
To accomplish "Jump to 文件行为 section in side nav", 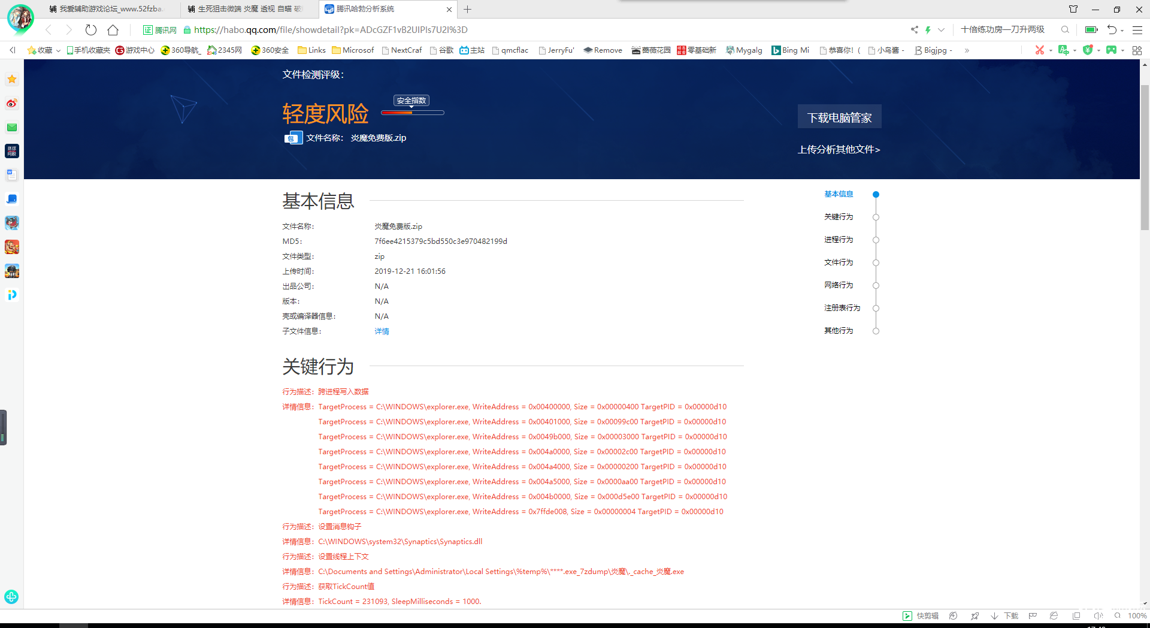I will [x=839, y=262].
